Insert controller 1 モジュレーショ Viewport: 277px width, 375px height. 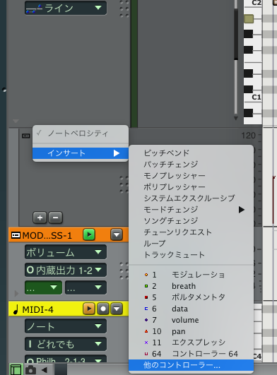(191, 275)
